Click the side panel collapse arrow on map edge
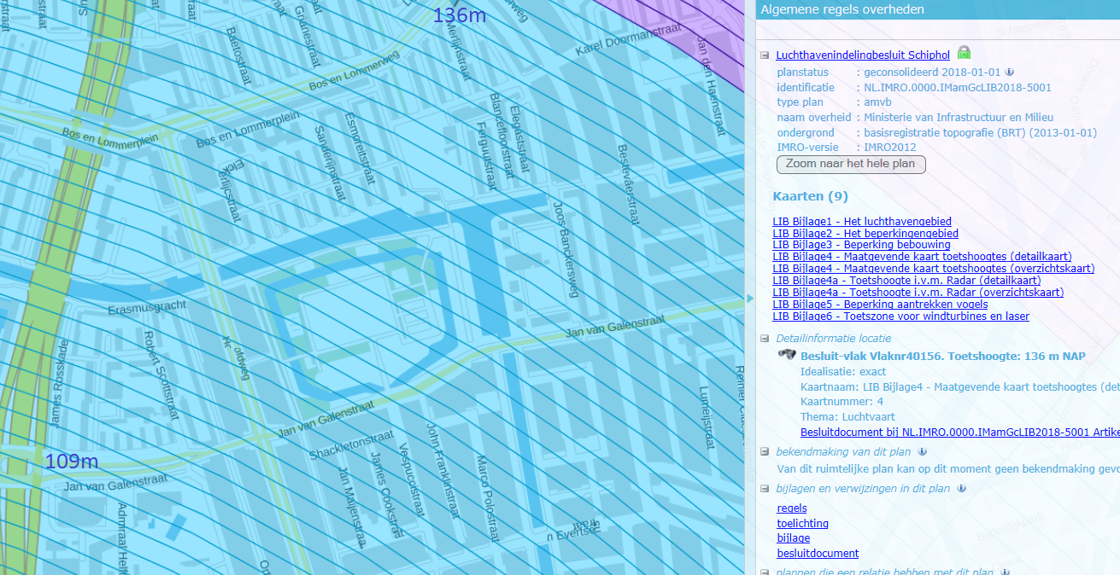Viewport: 1120px width, 575px height. [750, 298]
